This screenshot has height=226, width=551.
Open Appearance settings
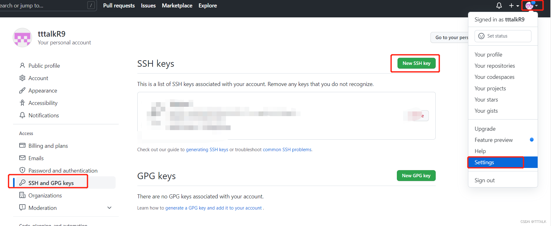(x=43, y=91)
